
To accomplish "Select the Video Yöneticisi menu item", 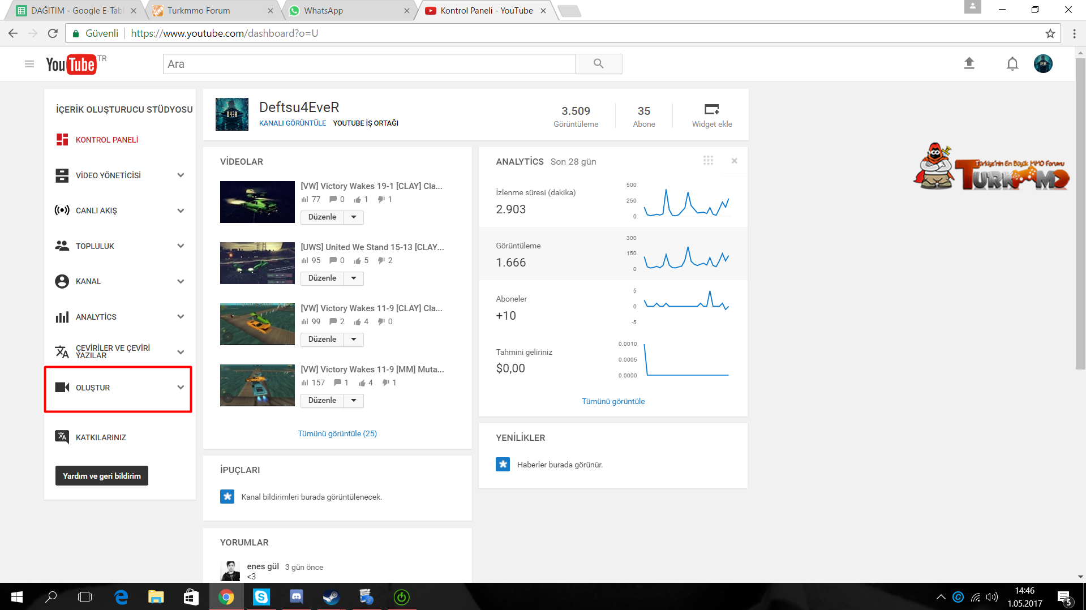I will [x=108, y=175].
